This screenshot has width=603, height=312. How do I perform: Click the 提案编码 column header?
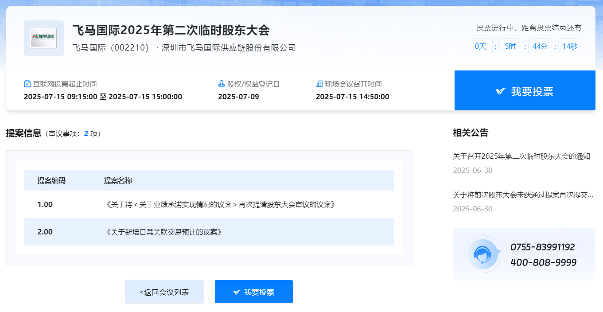coord(51,180)
